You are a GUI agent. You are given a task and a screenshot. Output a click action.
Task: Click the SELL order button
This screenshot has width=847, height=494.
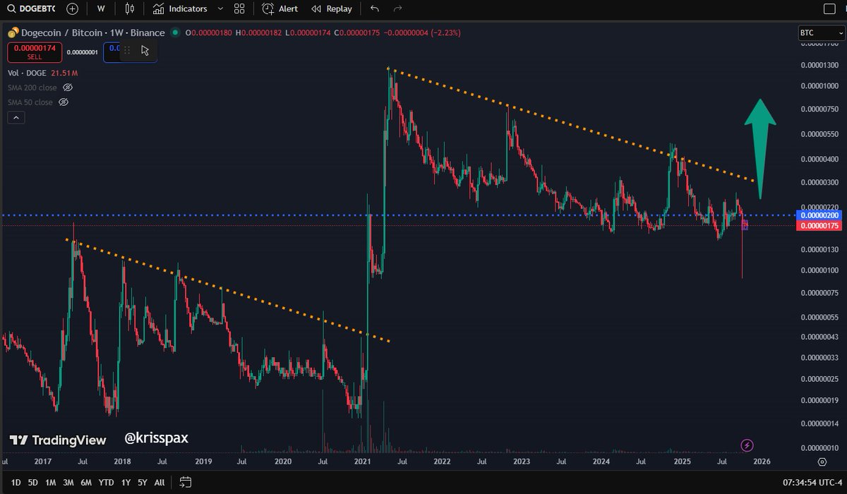click(x=34, y=51)
